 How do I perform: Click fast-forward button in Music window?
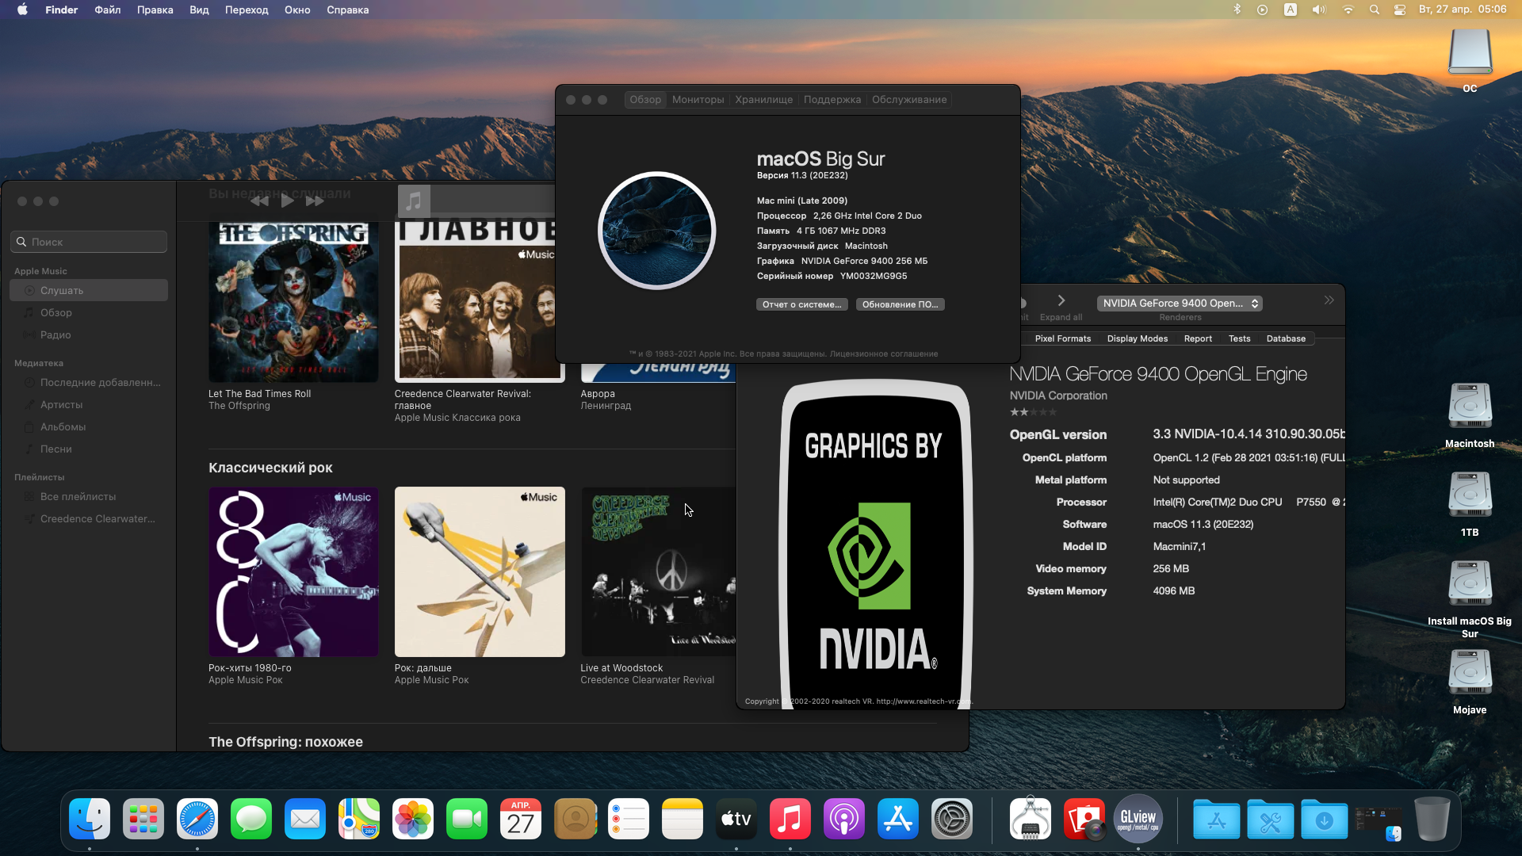(x=315, y=201)
